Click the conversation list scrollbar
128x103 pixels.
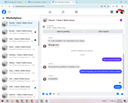39,34
